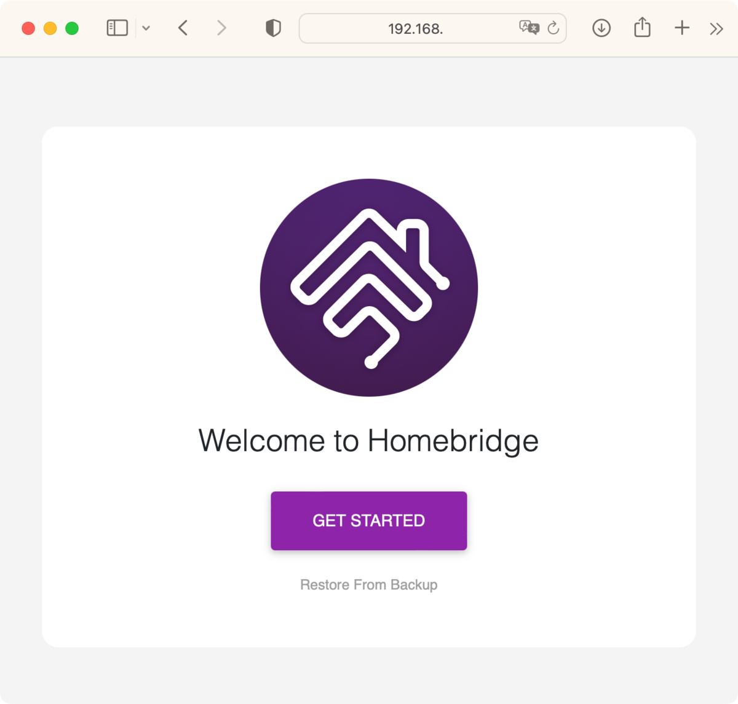Viewport: 738px width, 704px height.
Task: Expand the toolbar overflow double-chevron
Action: [716, 29]
